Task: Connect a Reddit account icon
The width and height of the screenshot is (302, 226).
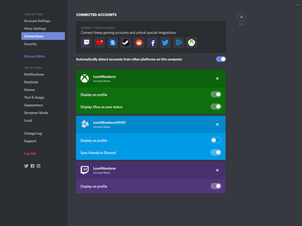Action: click(139, 42)
